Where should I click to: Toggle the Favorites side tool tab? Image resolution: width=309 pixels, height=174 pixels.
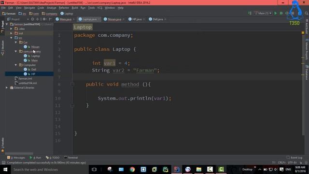point(2,145)
